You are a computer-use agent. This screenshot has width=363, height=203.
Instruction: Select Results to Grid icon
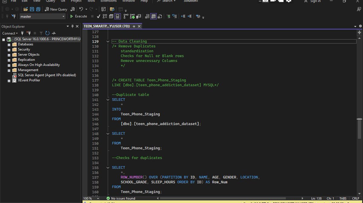153,16
